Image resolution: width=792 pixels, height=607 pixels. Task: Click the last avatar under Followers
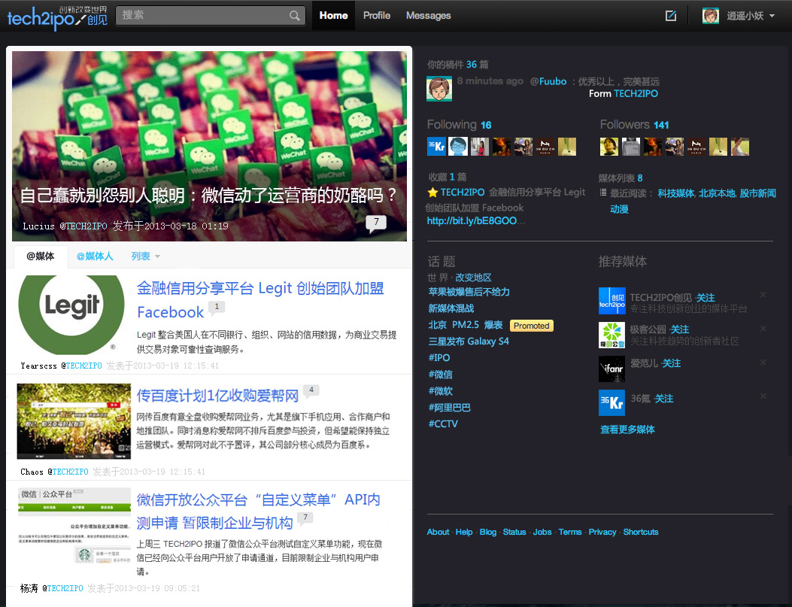tap(740, 147)
